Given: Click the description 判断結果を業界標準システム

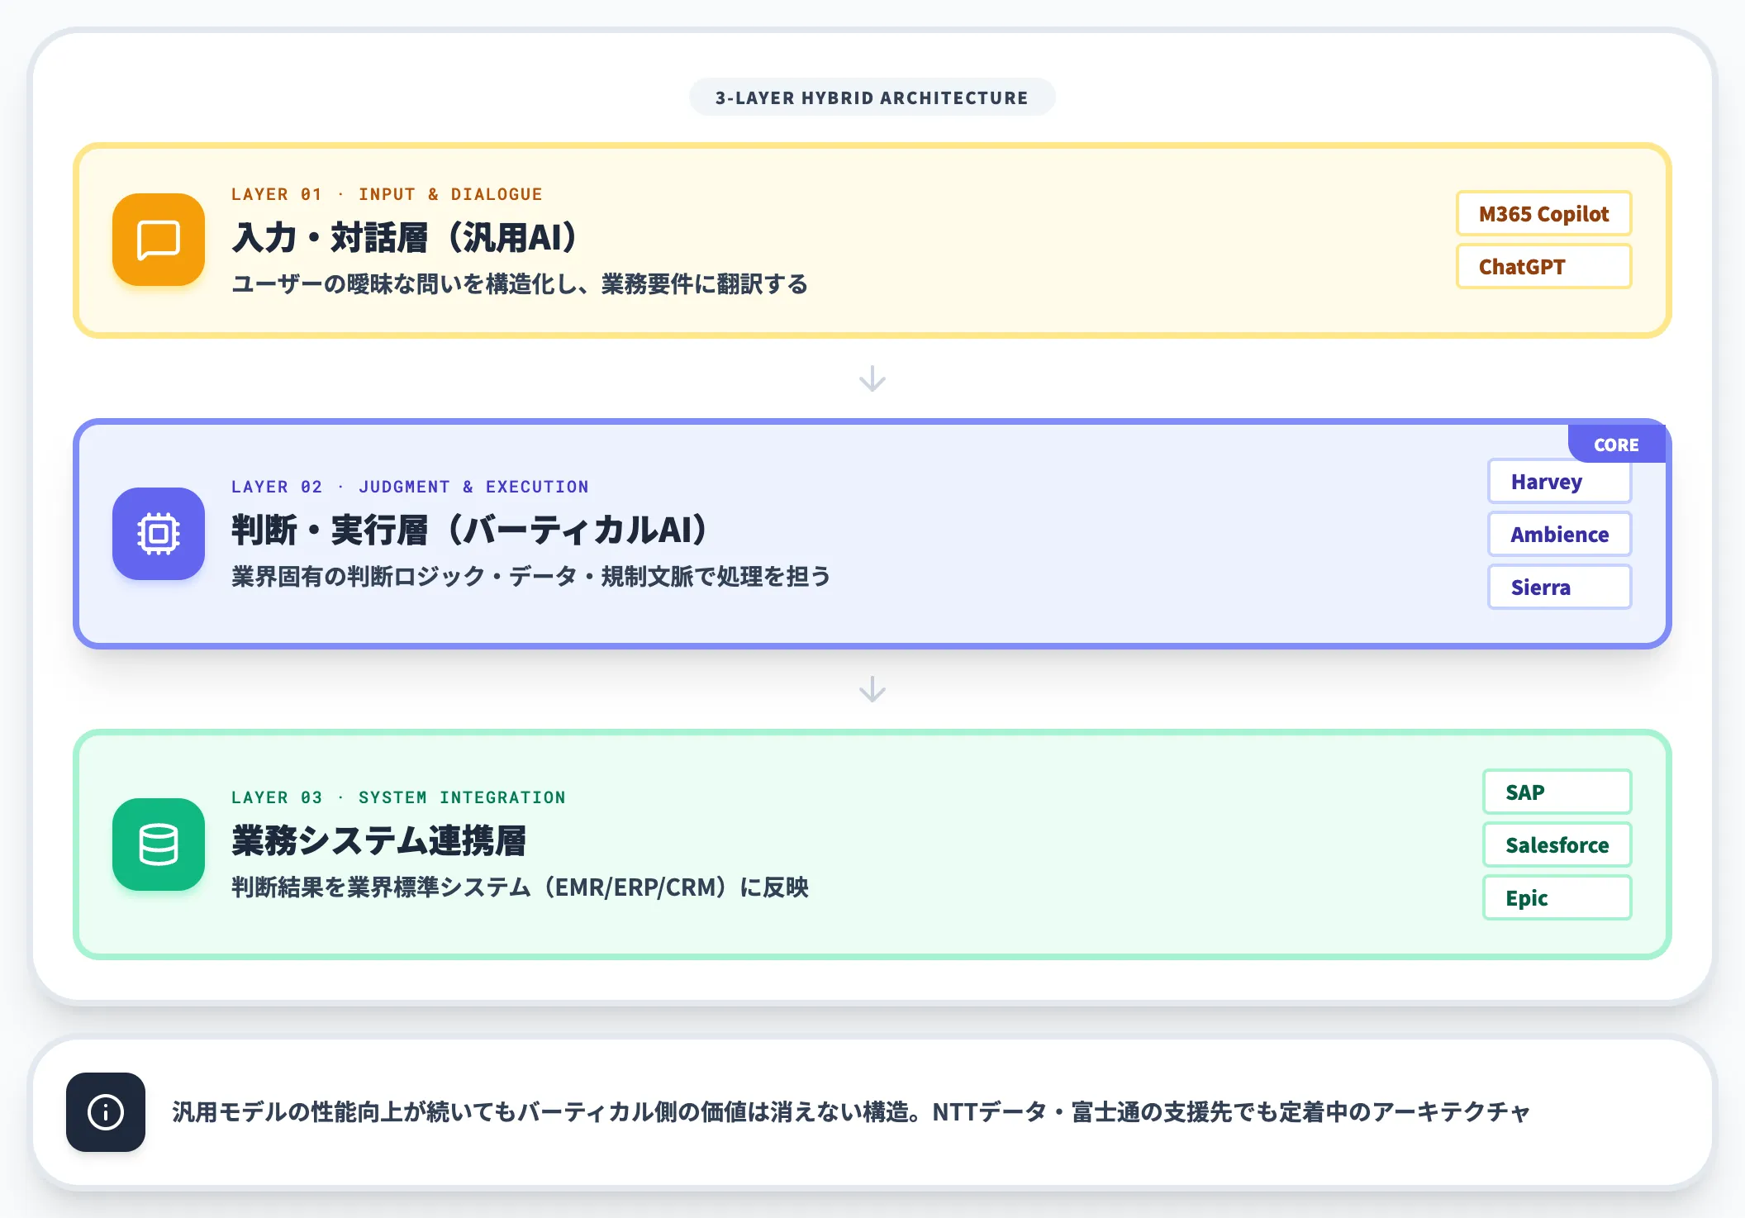Looking at the screenshot, I should [x=520, y=887].
